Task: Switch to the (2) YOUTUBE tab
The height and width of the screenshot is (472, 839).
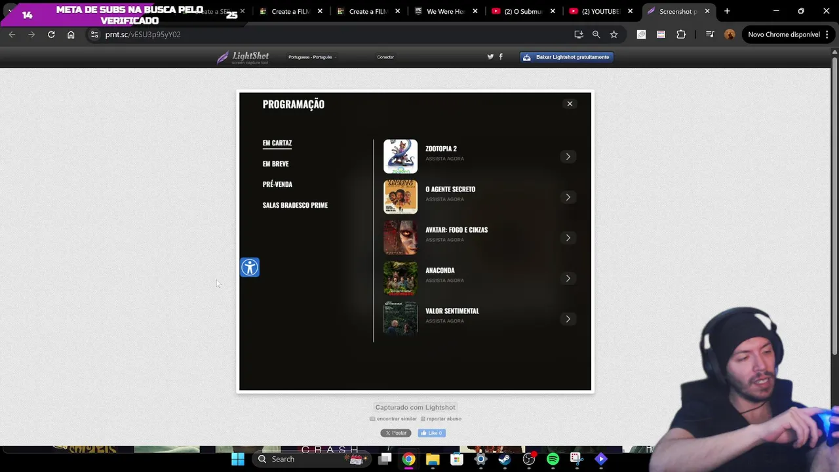Action: click(600, 11)
